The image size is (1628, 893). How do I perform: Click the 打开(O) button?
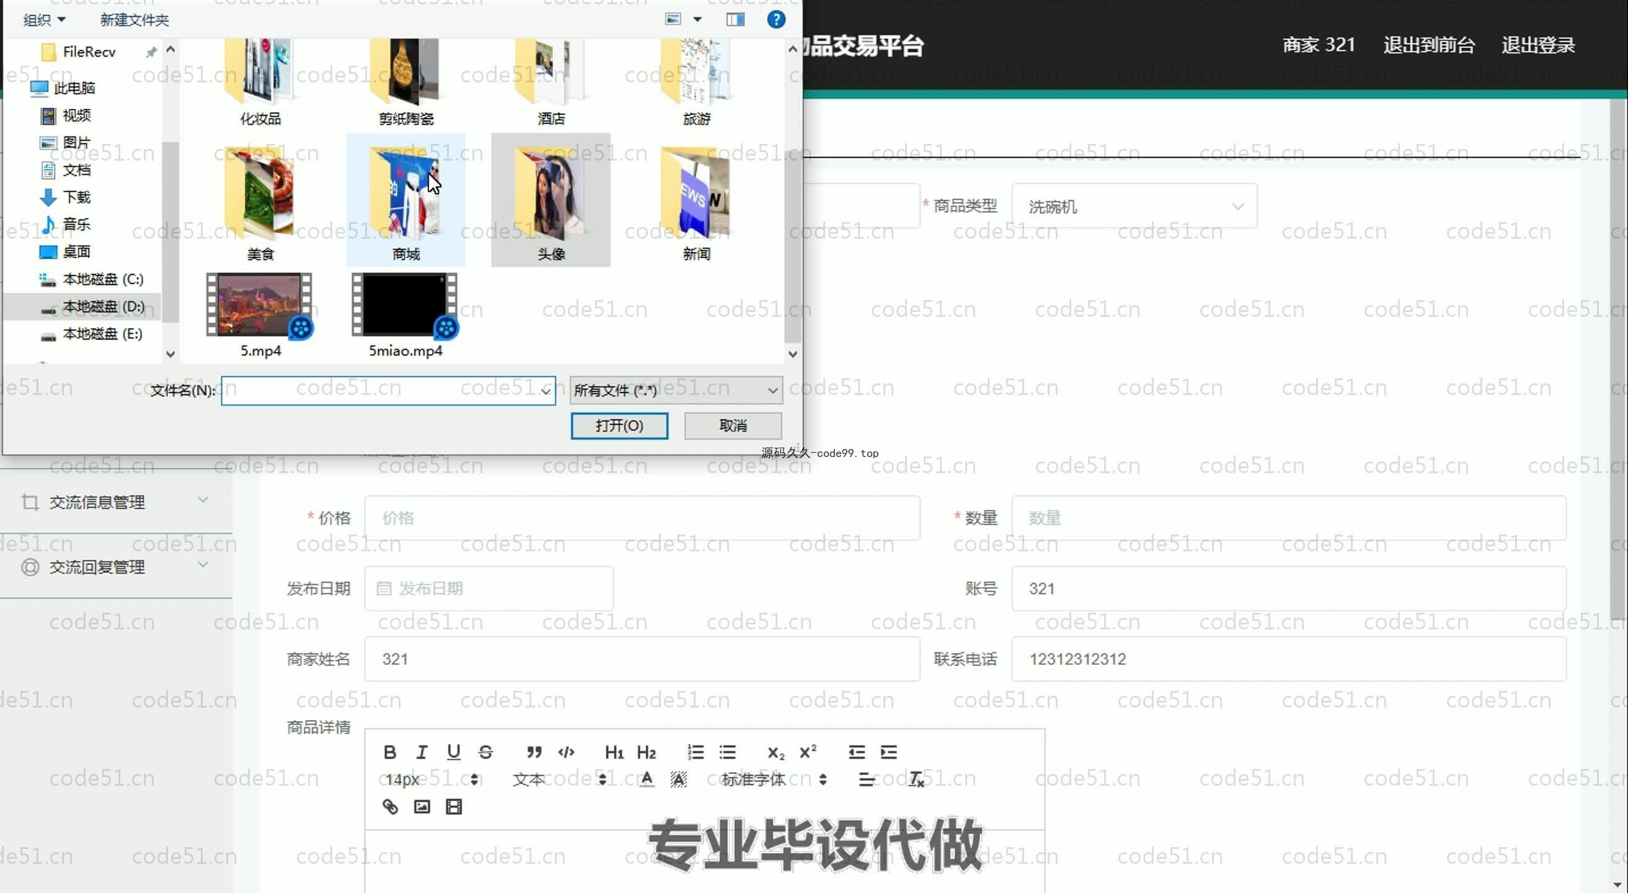619,425
